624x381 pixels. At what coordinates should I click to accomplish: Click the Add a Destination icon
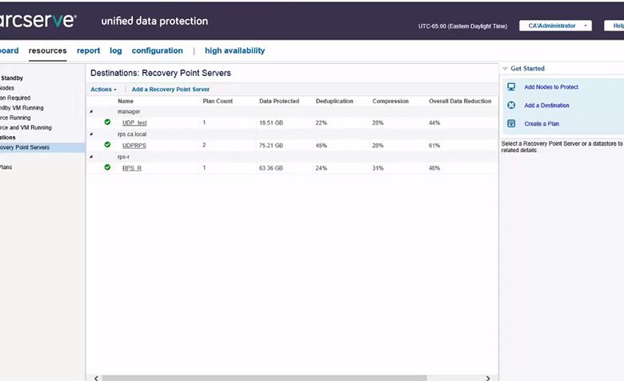point(511,105)
